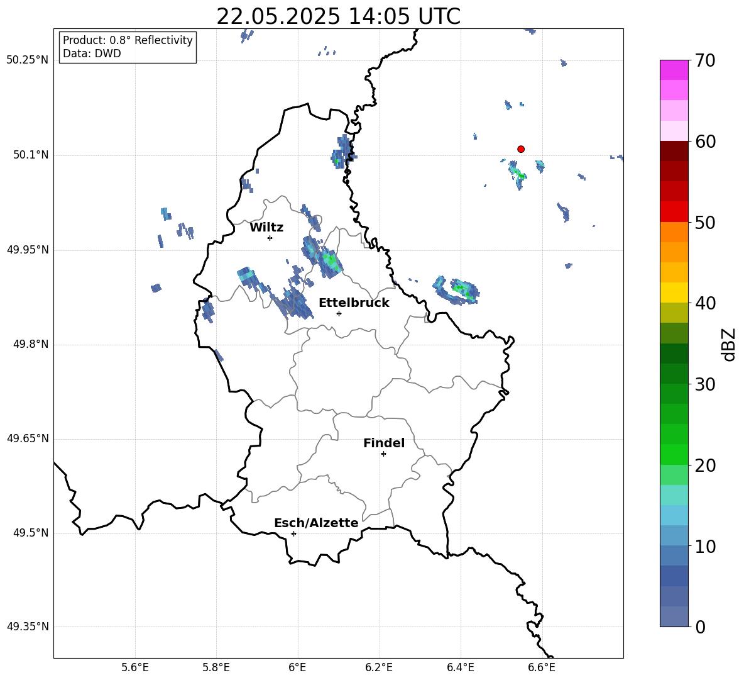Click the 50 colorbar tick label

click(x=705, y=222)
